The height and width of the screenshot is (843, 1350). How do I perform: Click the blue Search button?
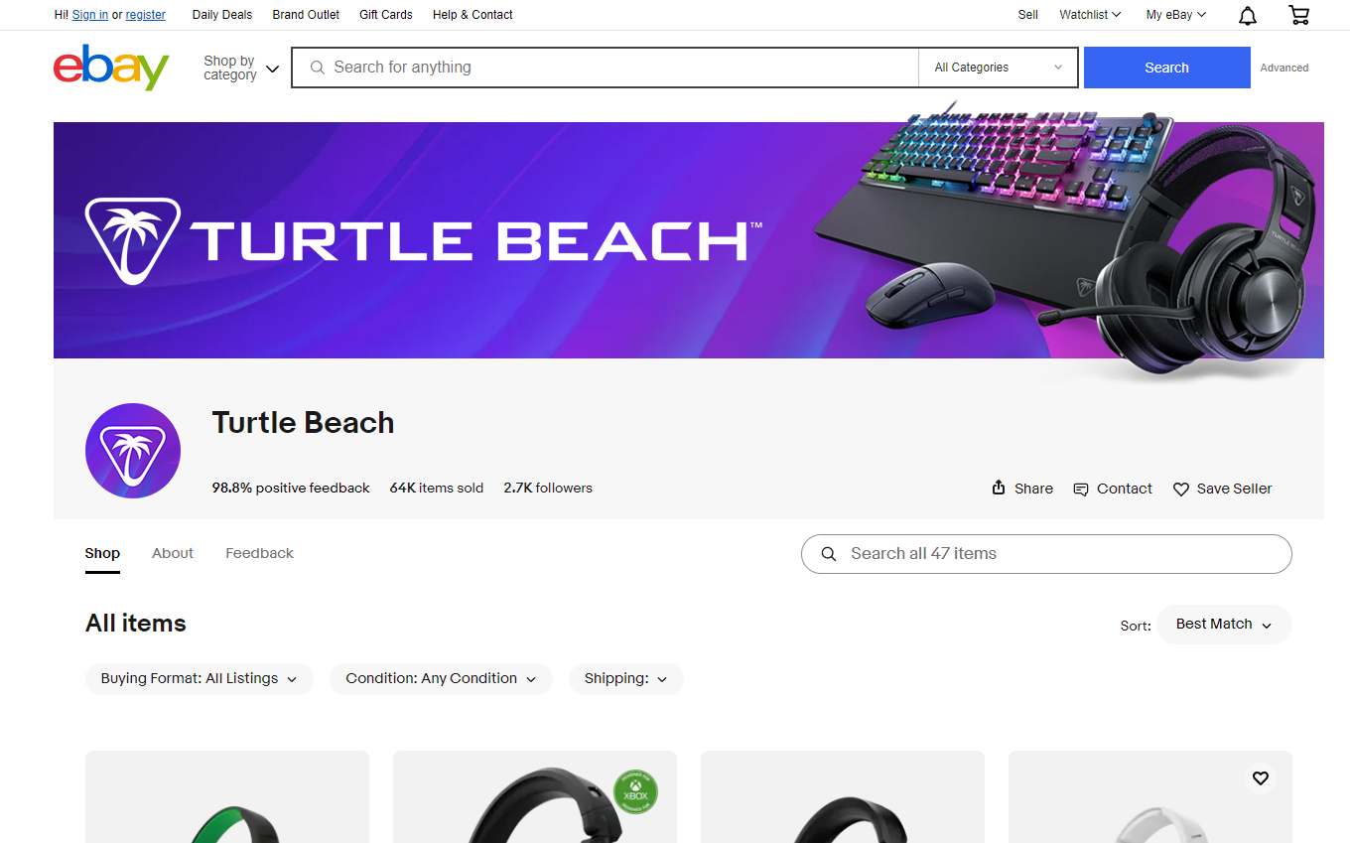(x=1166, y=68)
